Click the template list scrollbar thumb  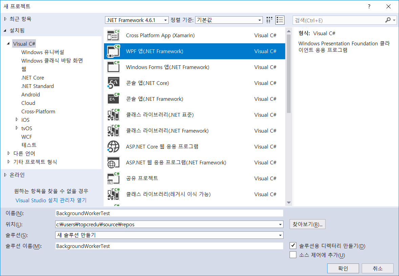tap(289, 74)
